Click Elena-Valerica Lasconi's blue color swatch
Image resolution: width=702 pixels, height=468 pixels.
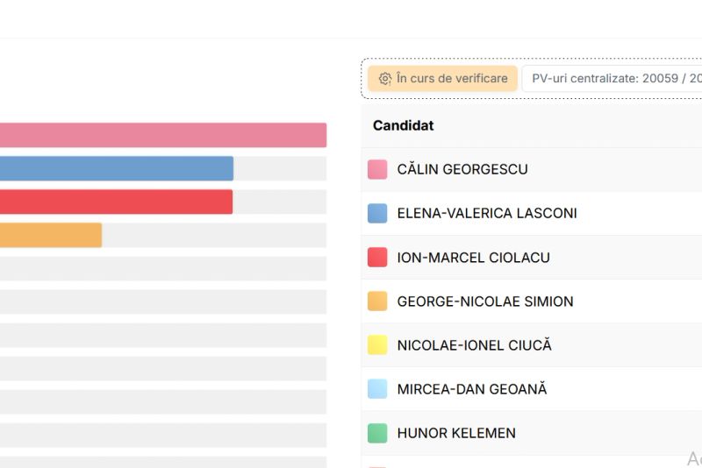[x=377, y=214]
